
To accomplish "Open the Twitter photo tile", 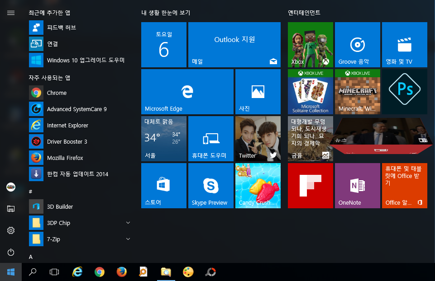I will [x=258, y=138].
